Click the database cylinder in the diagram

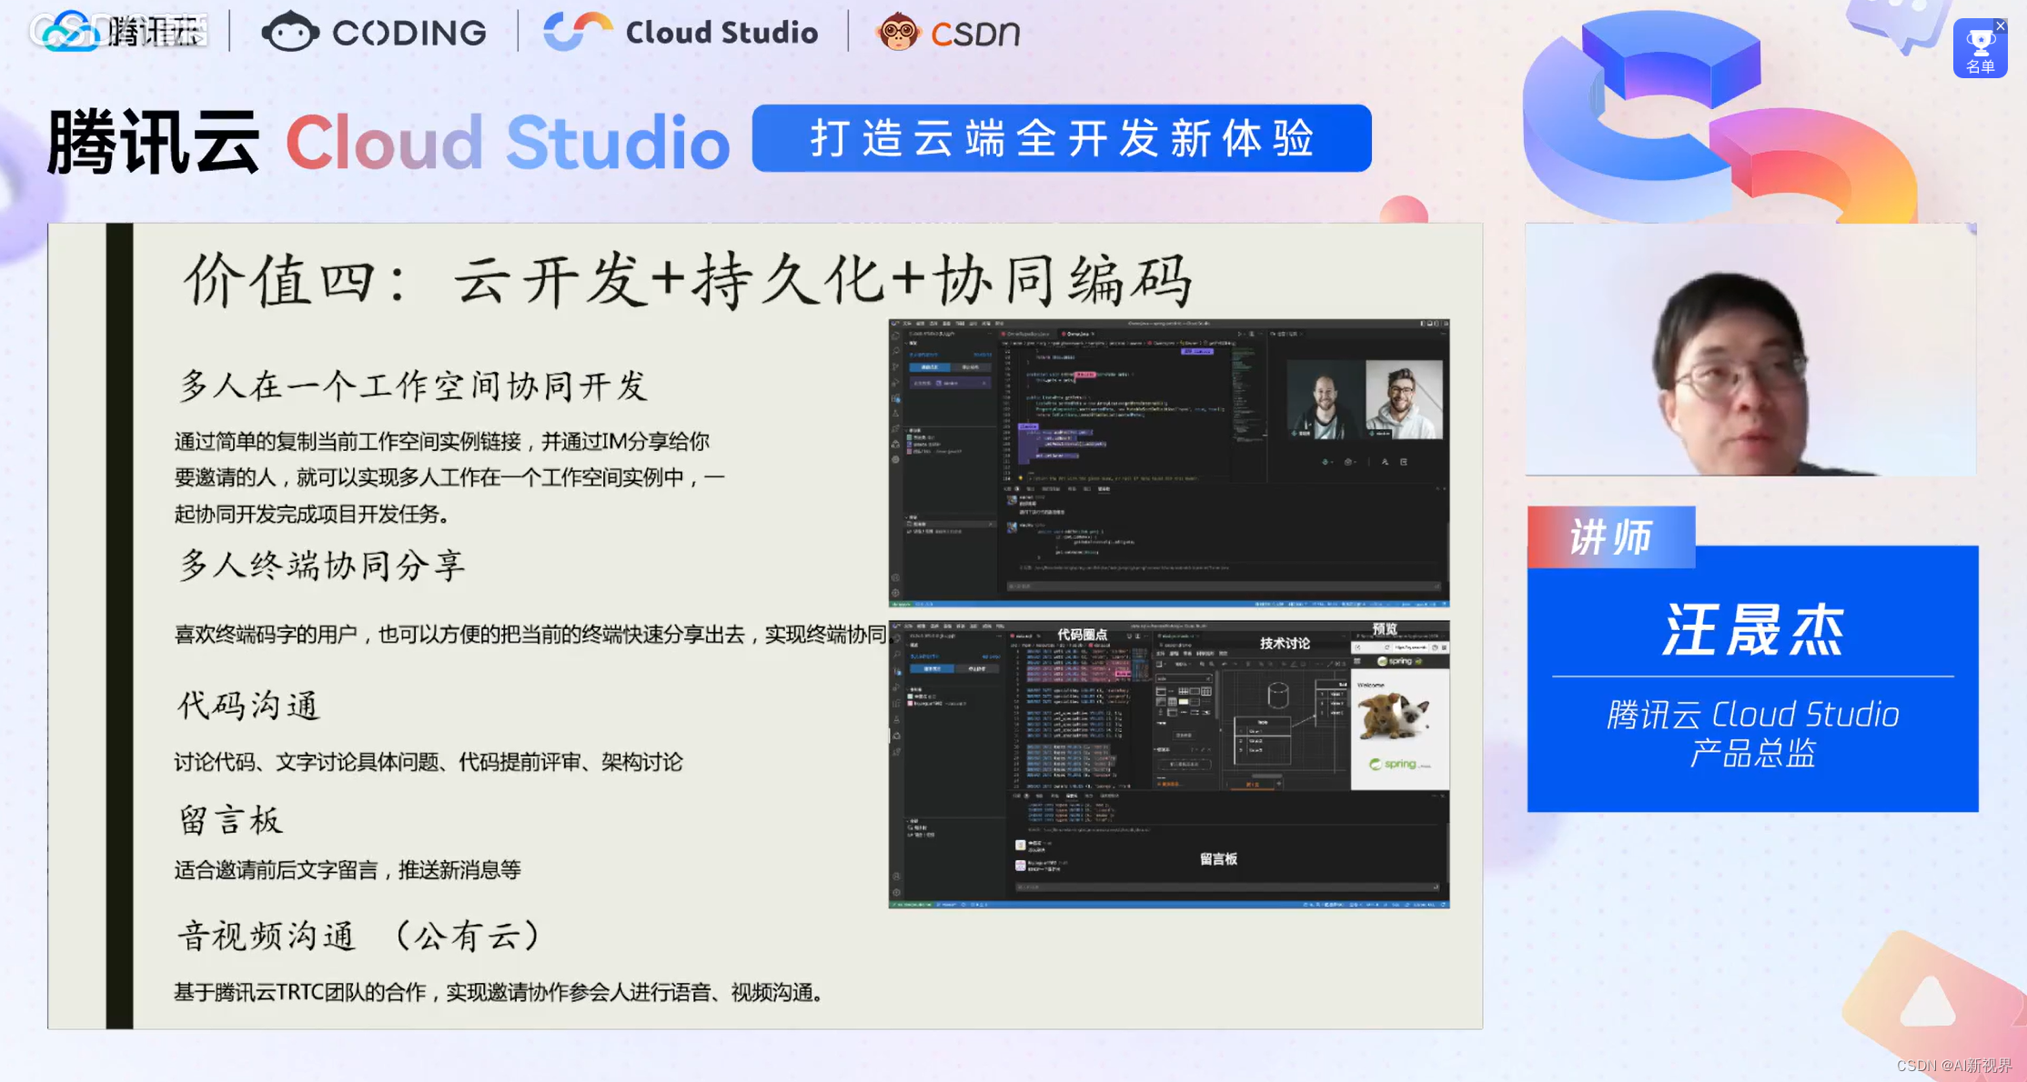pos(1277,696)
